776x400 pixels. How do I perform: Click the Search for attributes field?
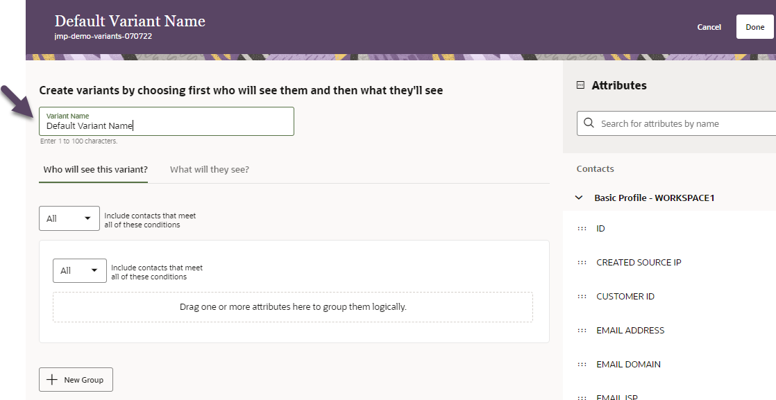[684, 123]
